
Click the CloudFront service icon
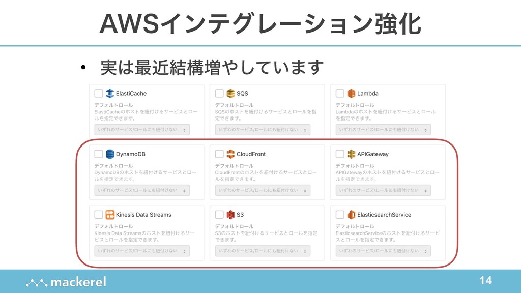tap(230, 154)
